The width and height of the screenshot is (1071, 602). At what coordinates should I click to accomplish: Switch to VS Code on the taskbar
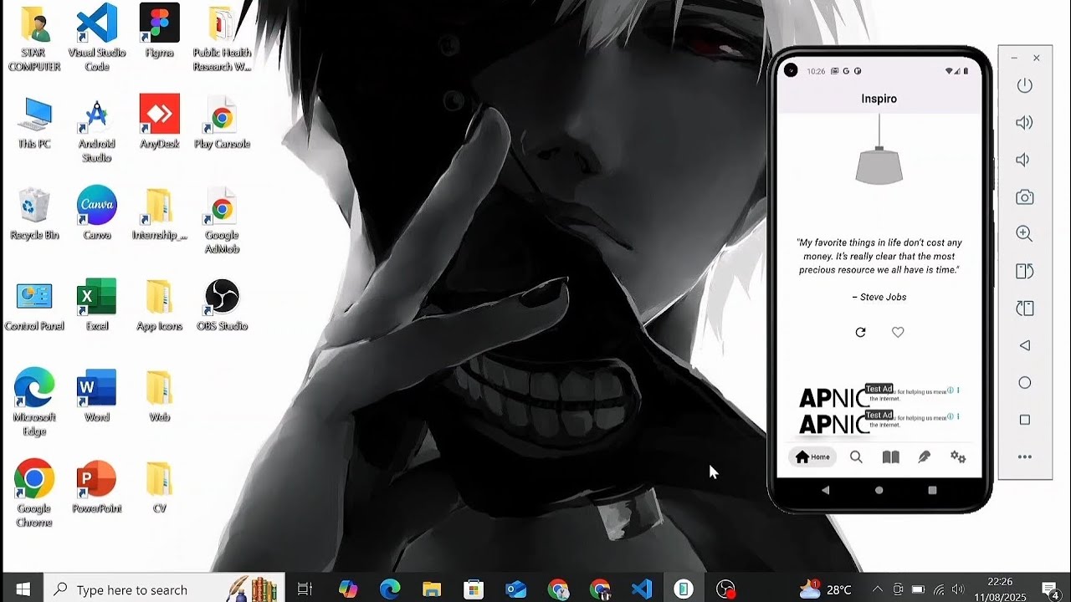[x=642, y=589]
